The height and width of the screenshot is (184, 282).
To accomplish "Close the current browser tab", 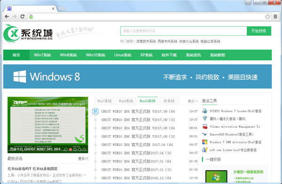I will coord(53,8).
